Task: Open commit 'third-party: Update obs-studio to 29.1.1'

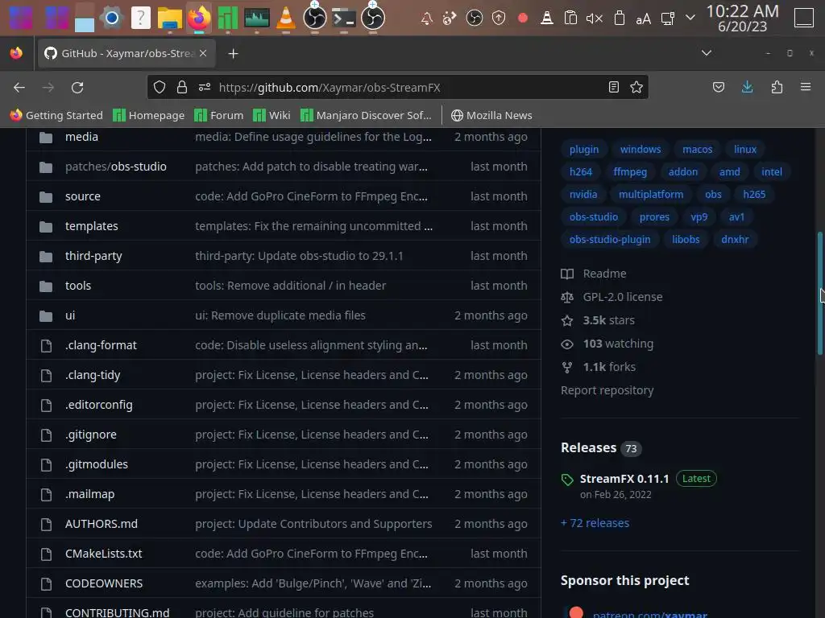Action: point(299,256)
